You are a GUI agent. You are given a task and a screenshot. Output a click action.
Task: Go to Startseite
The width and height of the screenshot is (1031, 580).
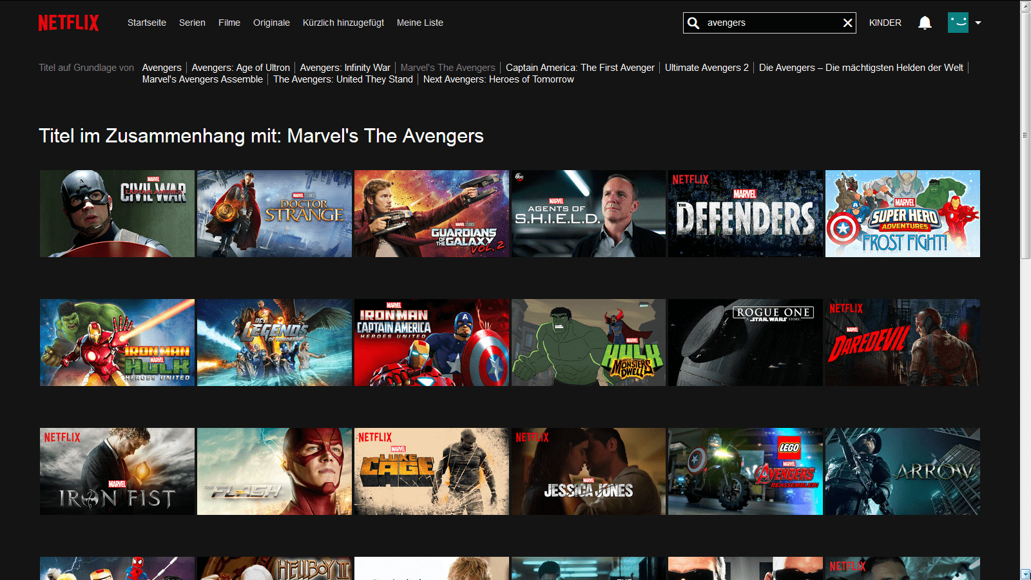pyautogui.click(x=147, y=23)
